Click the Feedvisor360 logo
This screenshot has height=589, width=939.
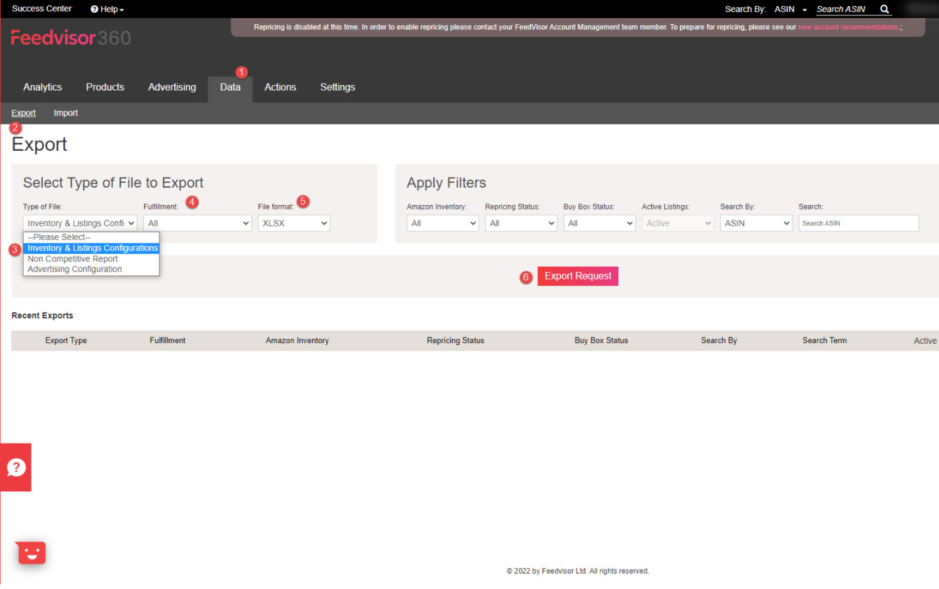coord(70,38)
